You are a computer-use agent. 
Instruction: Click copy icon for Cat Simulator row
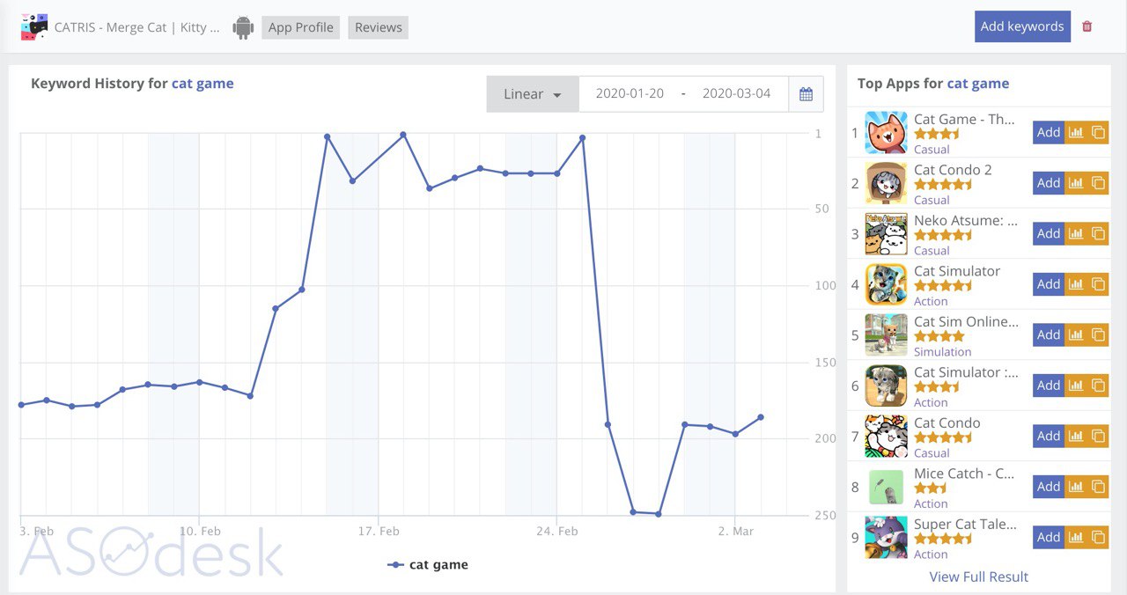[1098, 284]
